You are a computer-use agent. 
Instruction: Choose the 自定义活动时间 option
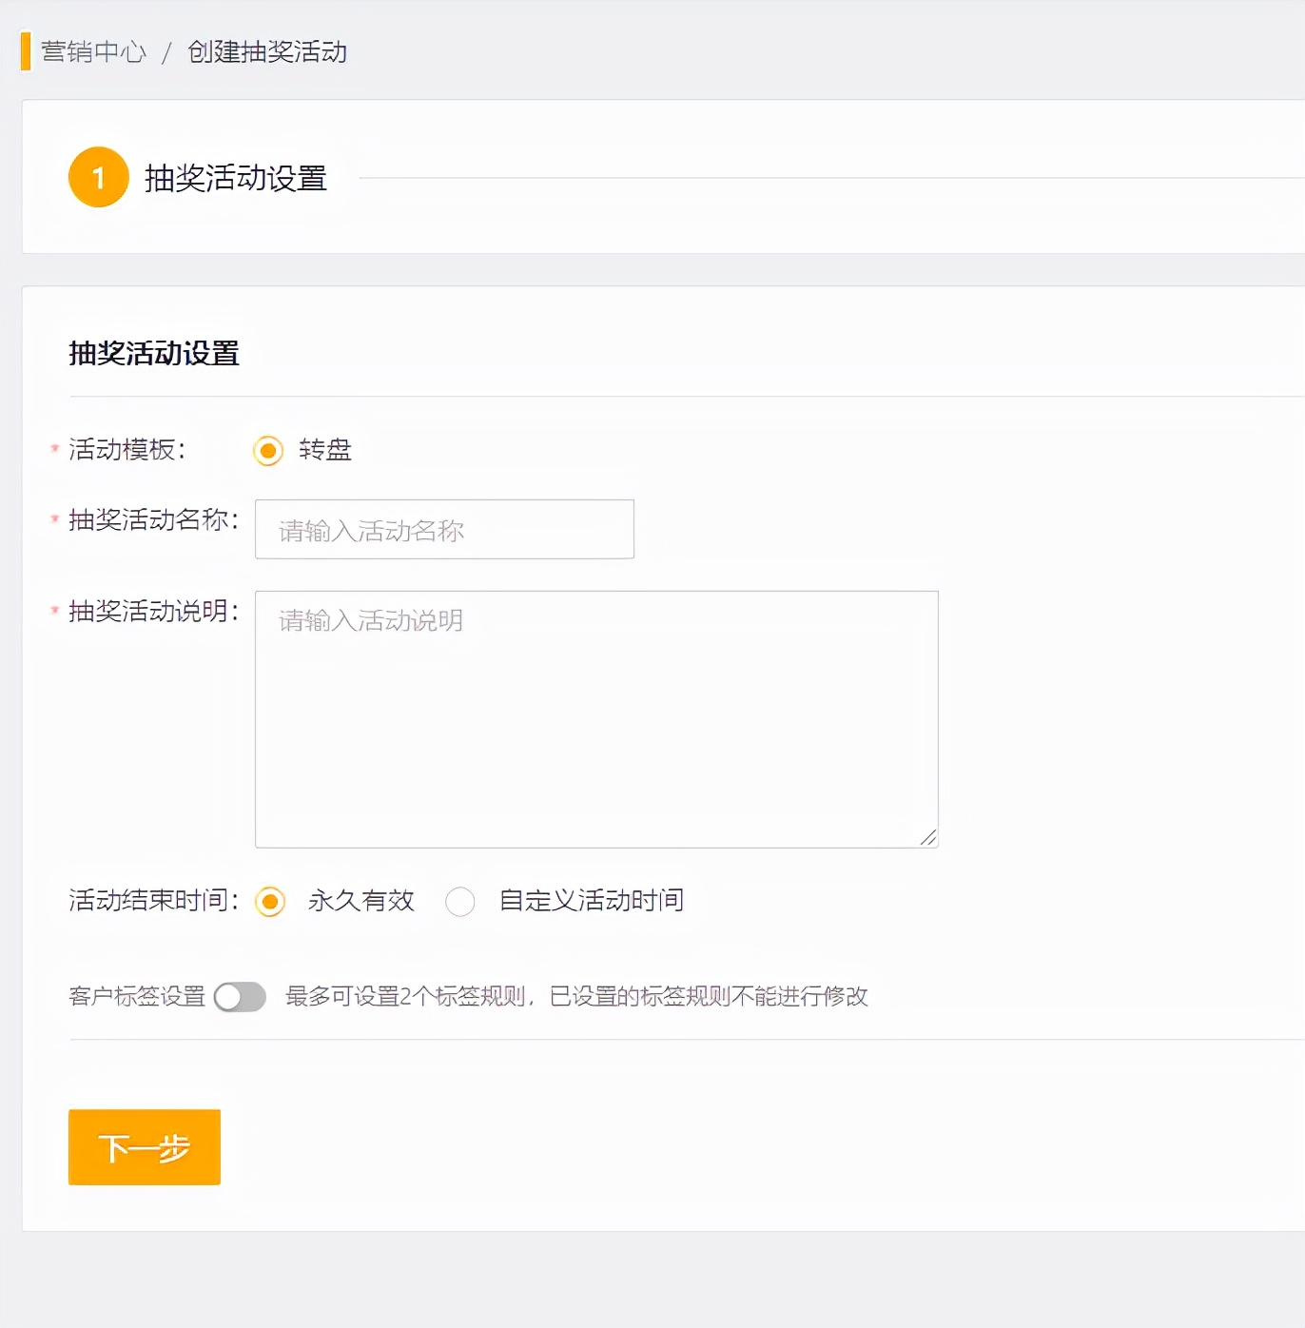point(461,902)
